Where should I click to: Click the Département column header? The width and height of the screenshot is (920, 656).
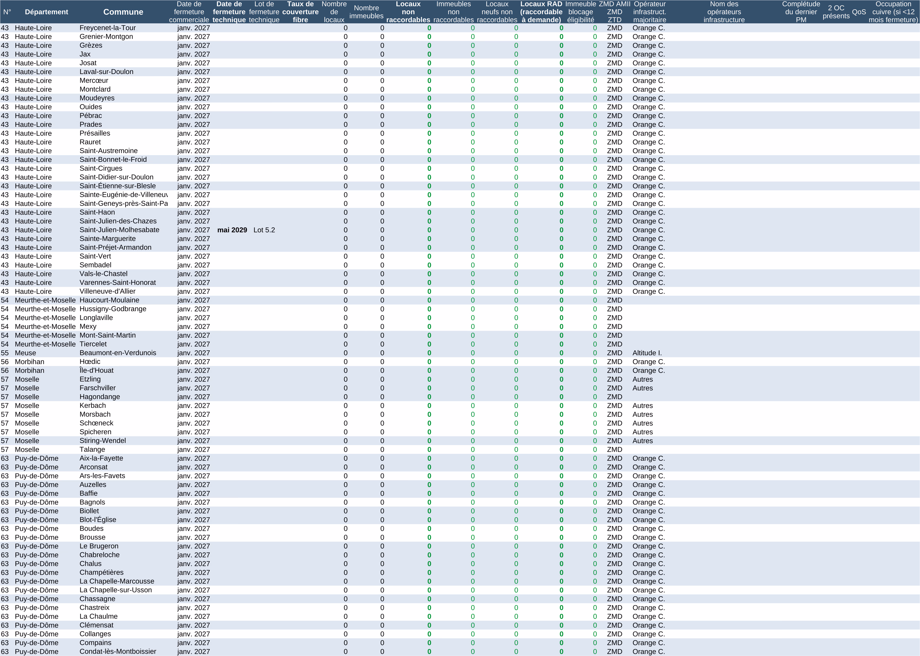coord(46,12)
